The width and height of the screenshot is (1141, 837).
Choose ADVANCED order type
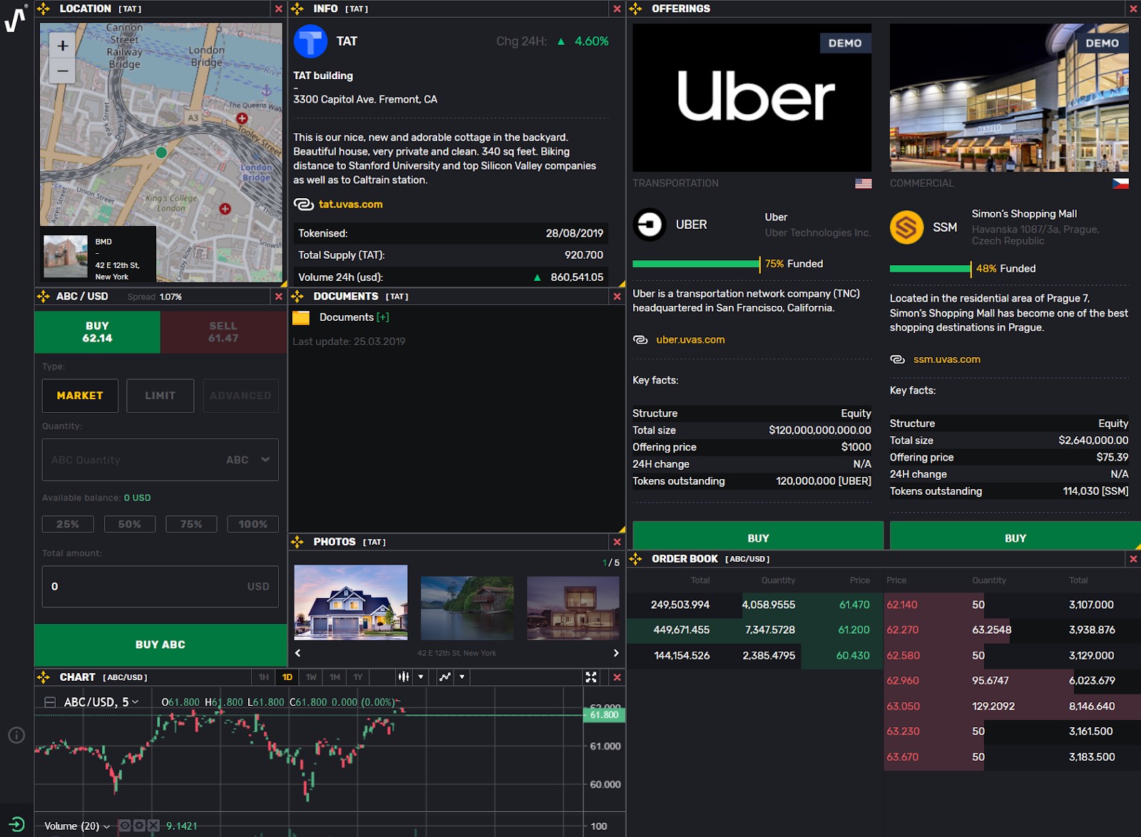pos(240,396)
